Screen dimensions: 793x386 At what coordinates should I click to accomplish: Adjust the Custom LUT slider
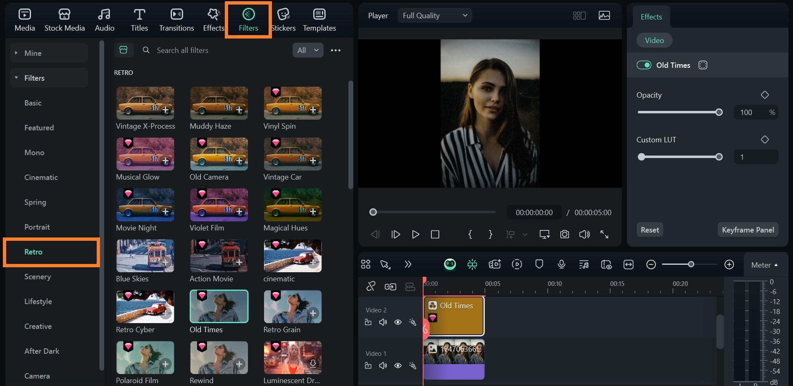(680, 157)
